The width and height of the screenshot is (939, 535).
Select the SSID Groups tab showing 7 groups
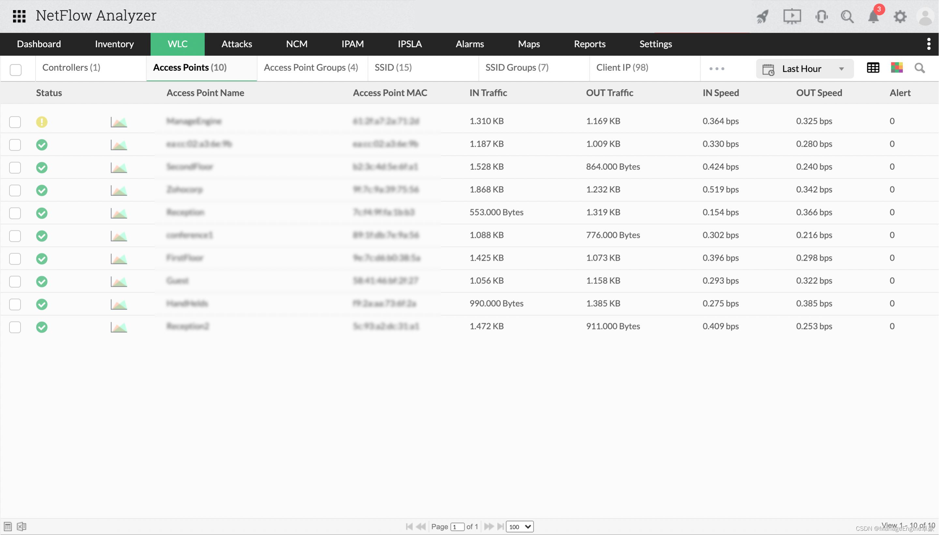tap(515, 67)
